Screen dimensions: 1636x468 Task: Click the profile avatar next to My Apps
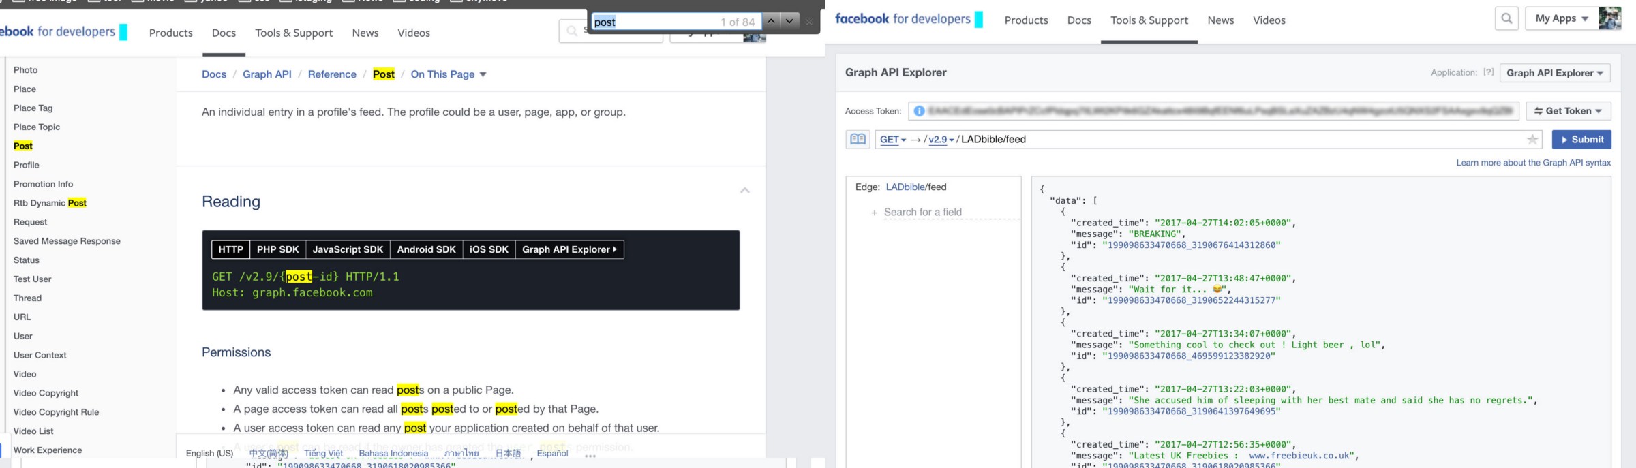(1609, 18)
